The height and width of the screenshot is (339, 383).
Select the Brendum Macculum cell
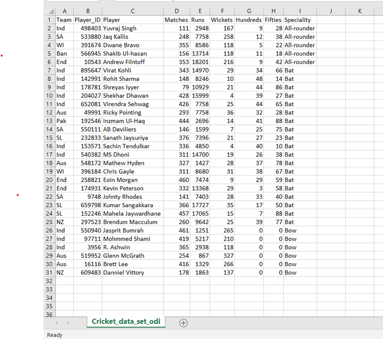point(133,222)
